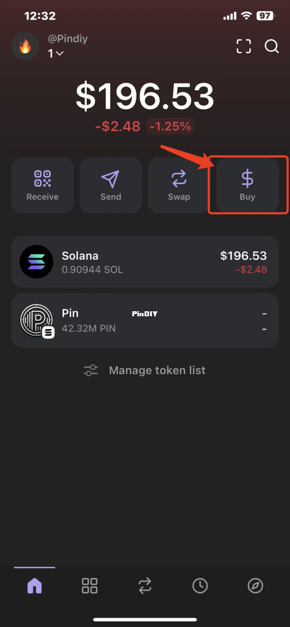
Task: Open the Send paper-plane action
Action: point(111,185)
